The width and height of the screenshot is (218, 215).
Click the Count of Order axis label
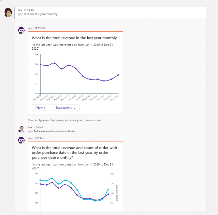click(x=117, y=193)
